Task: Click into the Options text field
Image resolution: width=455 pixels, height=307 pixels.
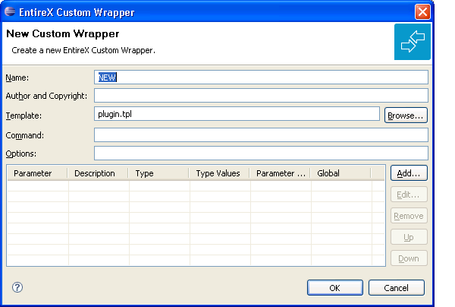Action: pyautogui.click(x=261, y=153)
